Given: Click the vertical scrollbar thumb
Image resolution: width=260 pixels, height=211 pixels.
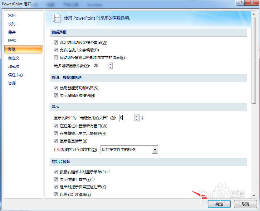Looking at the screenshot, I should pyautogui.click(x=254, y=60).
